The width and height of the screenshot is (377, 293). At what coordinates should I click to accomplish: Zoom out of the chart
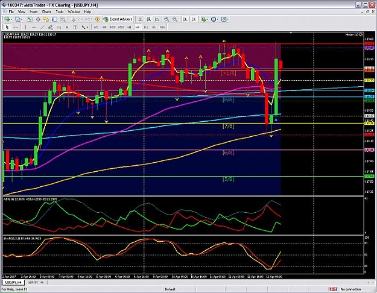(x=175, y=19)
